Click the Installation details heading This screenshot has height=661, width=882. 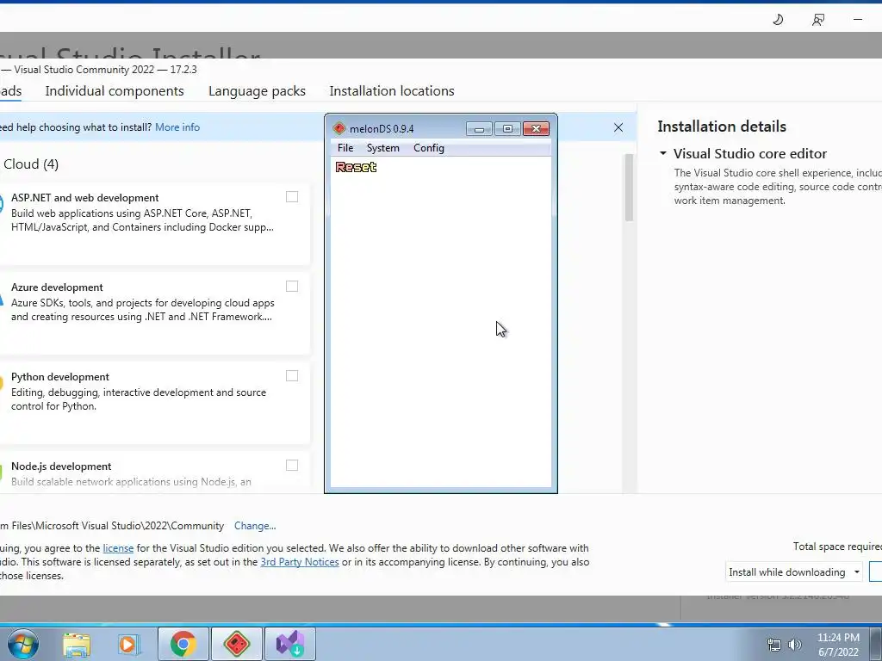click(722, 127)
